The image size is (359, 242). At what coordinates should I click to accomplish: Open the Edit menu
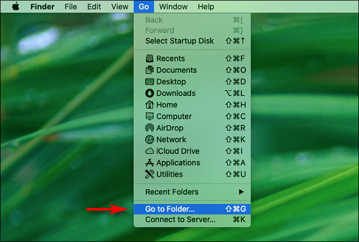pos(94,7)
